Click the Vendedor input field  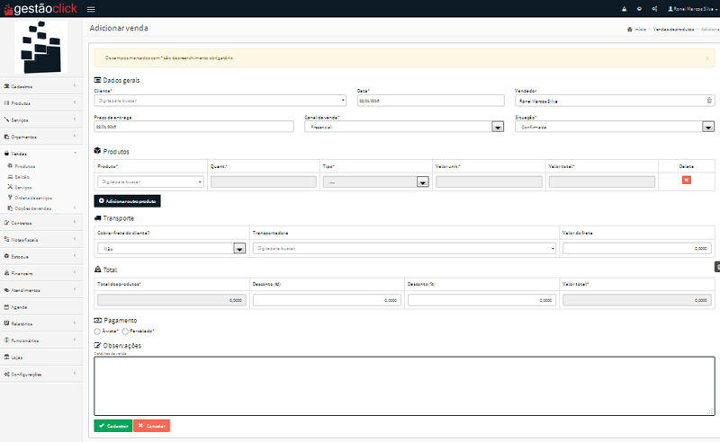coord(615,101)
